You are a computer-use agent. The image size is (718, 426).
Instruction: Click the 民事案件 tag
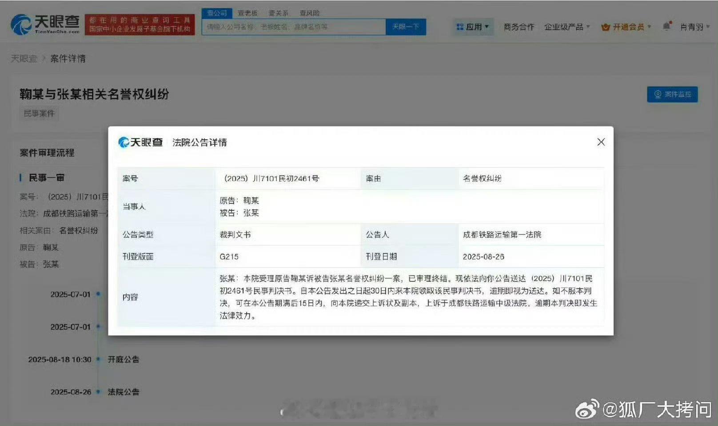point(39,114)
